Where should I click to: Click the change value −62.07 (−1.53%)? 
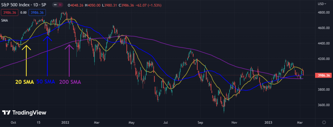click(149, 5)
